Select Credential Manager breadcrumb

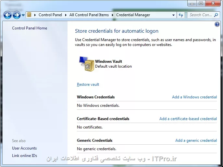(x=133, y=15)
